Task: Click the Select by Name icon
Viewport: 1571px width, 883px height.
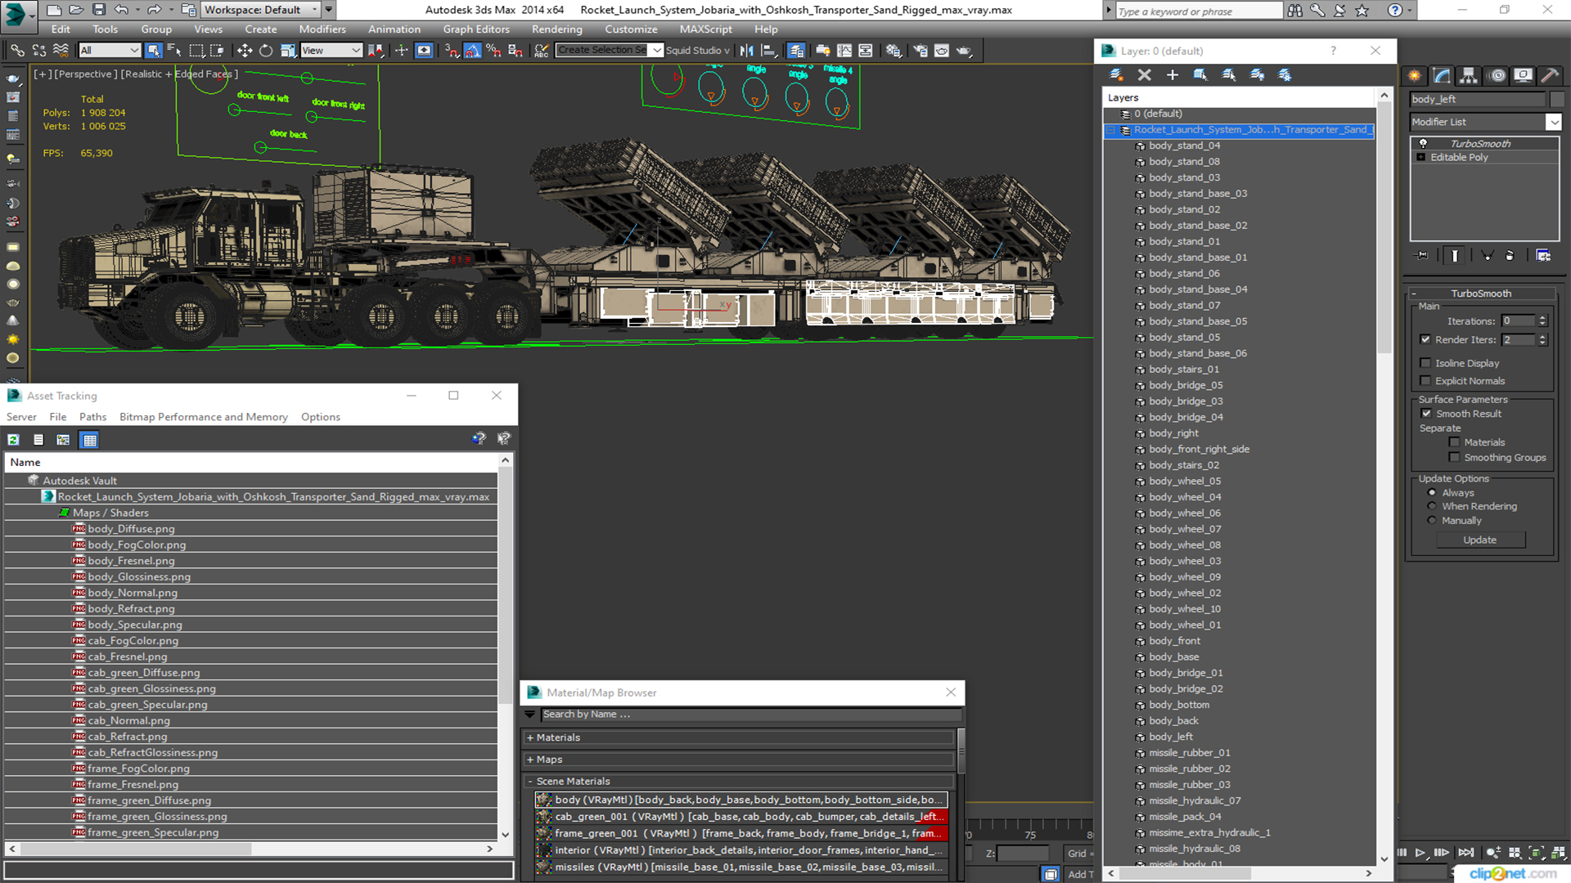Action: 173,51
